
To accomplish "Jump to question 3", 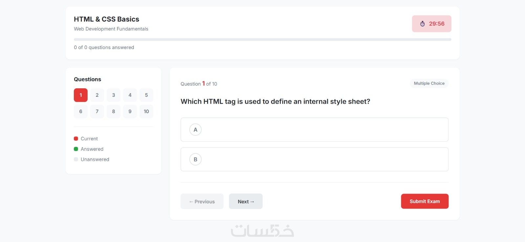I will (114, 95).
